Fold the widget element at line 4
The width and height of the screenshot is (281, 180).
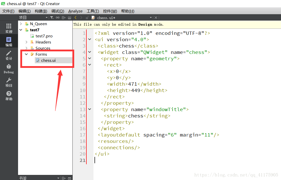(90, 52)
